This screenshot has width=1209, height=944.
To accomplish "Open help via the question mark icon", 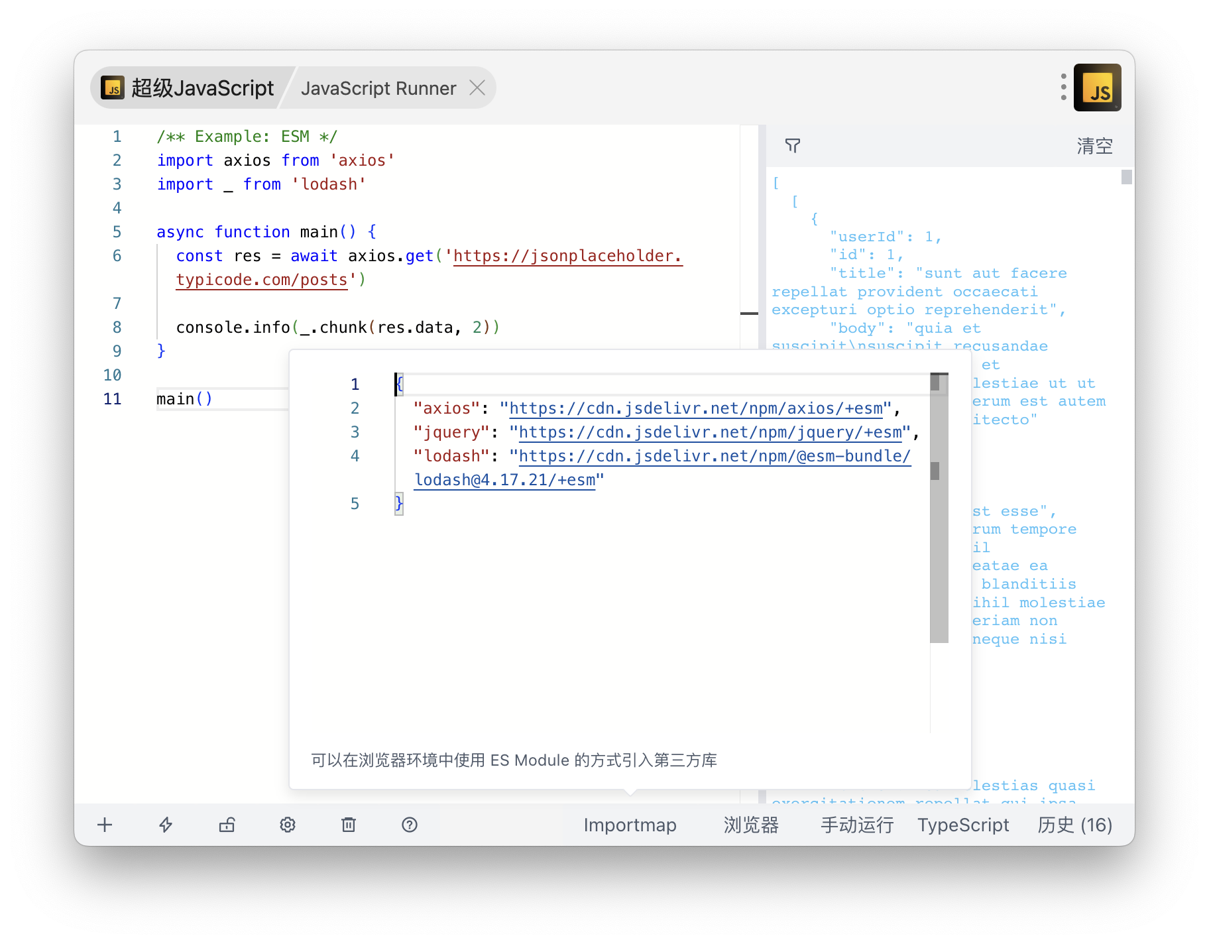I will pyautogui.click(x=410, y=825).
